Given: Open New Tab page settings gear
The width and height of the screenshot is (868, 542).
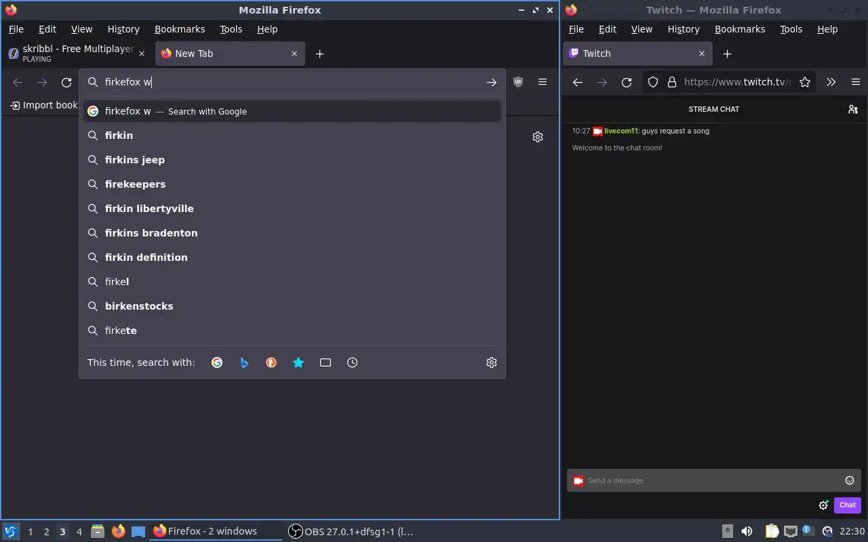Looking at the screenshot, I should point(538,137).
